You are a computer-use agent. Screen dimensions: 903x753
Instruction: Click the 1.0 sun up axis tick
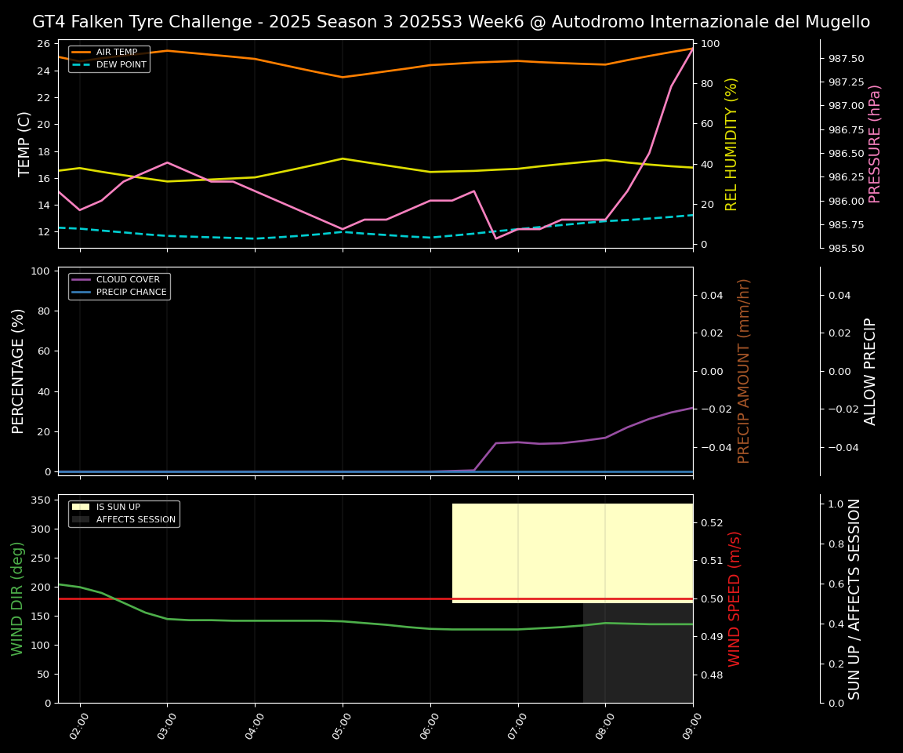(x=836, y=504)
